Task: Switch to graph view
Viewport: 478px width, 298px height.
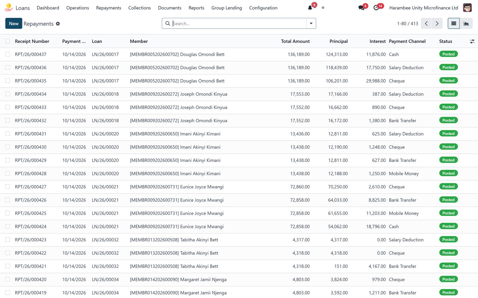Action: [x=466, y=24]
